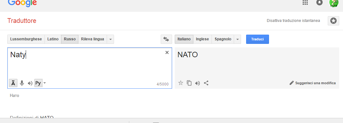Image resolution: width=343 pixels, height=123 pixels.
Task: Listen to the source text audio
Action: [30, 83]
